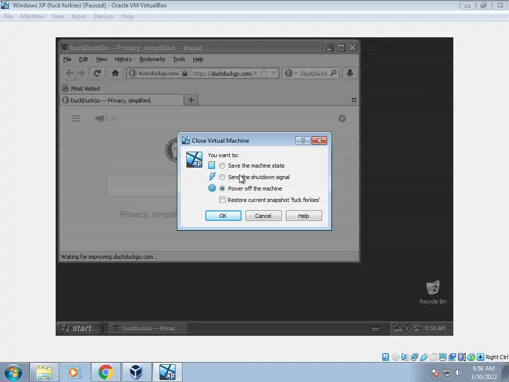Image resolution: width=509 pixels, height=382 pixels.
Task: Click hard disk activity status icon
Action: click(x=385, y=357)
